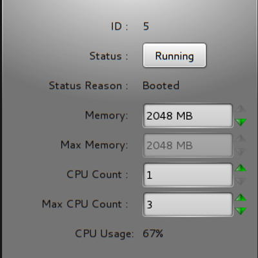Click the Booted status reason text
The image size is (258, 258).
click(161, 85)
